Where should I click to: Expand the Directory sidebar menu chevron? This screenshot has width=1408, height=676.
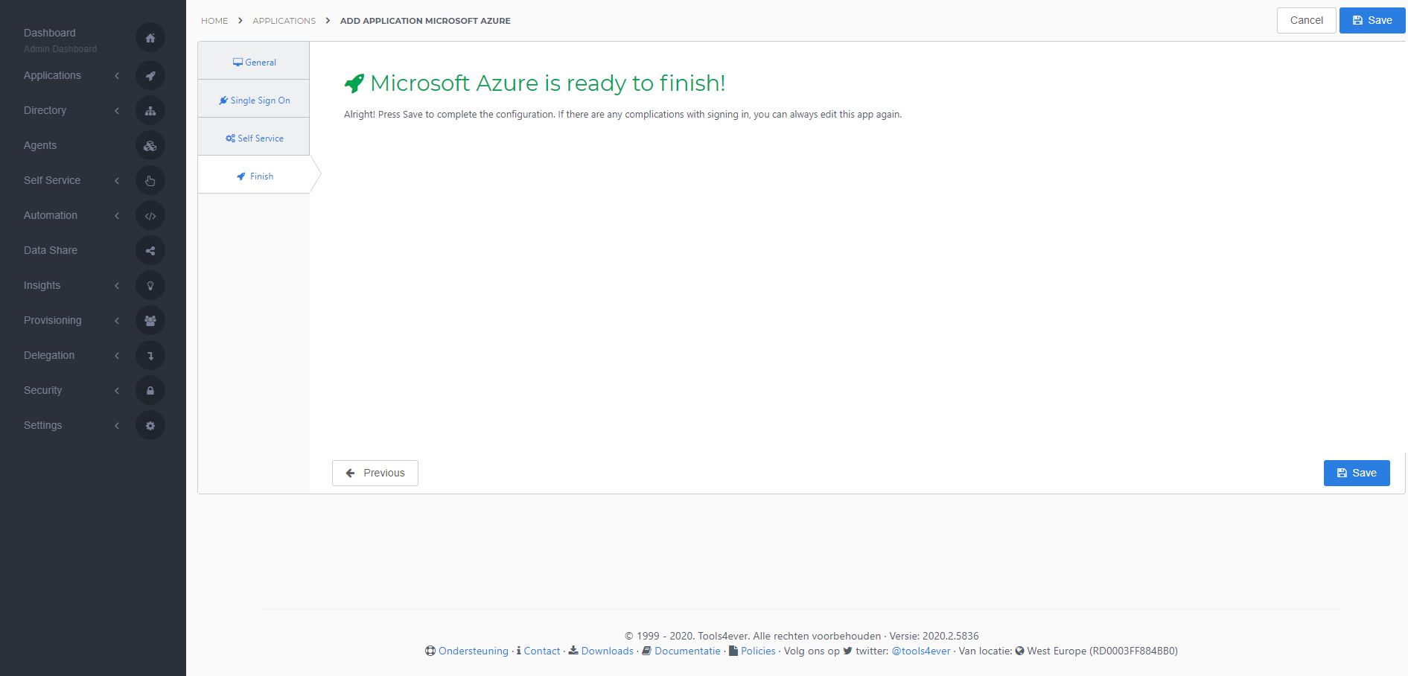(117, 110)
